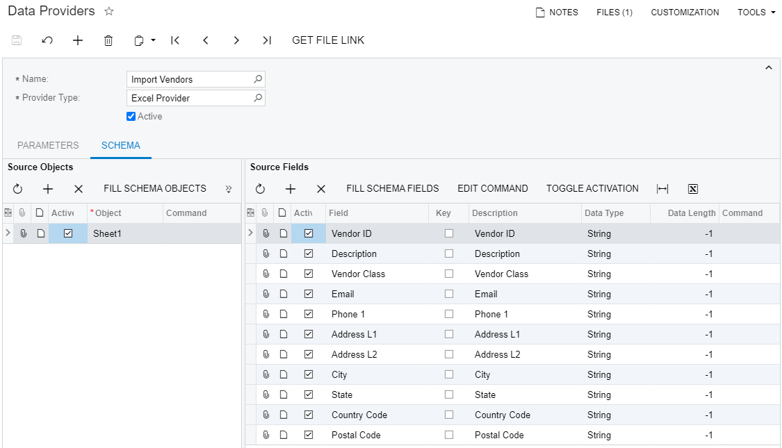
Task: Export Source Fields to Excel
Action: pyautogui.click(x=692, y=189)
